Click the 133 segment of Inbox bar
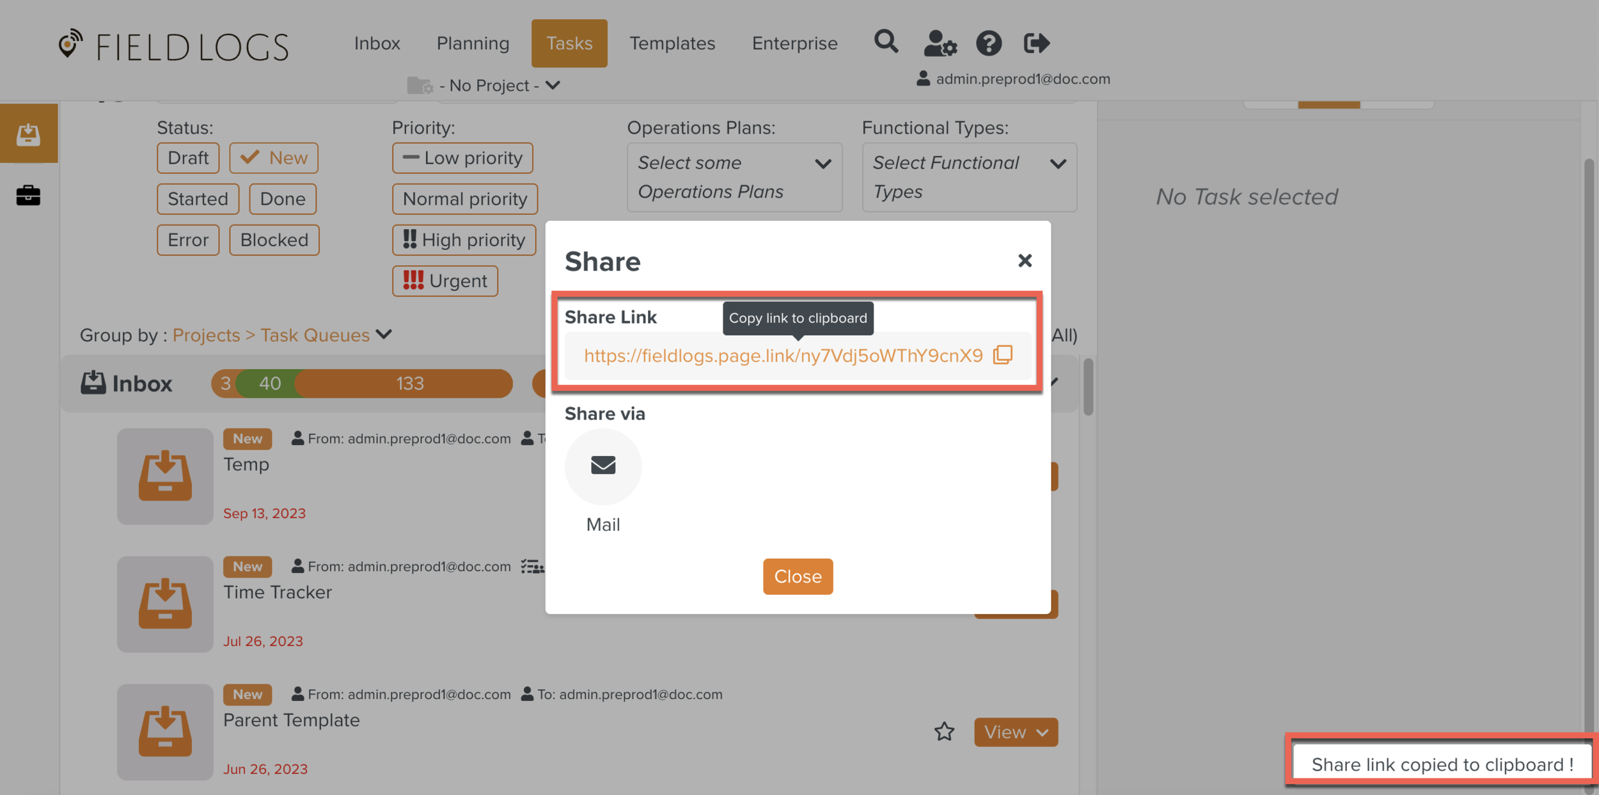The height and width of the screenshot is (795, 1599). tap(409, 384)
